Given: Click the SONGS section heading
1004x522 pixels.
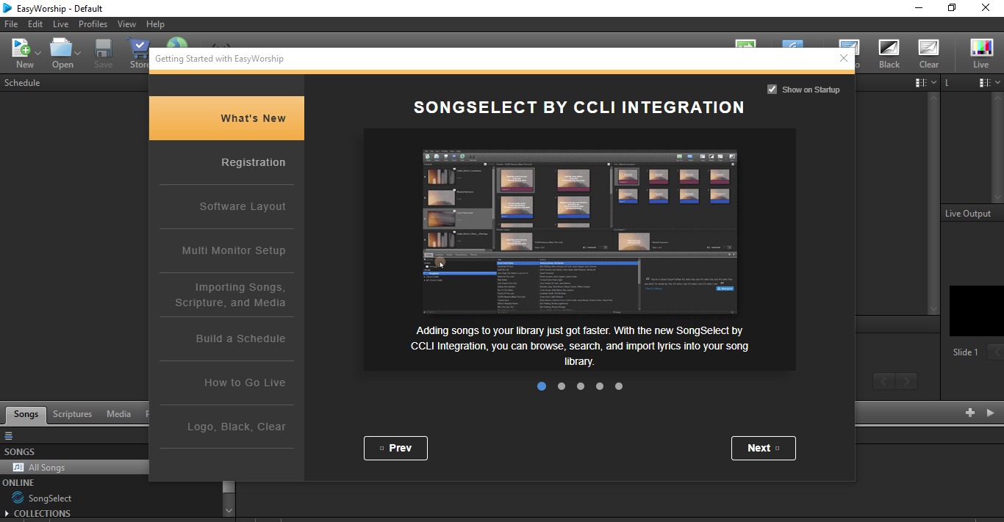Looking at the screenshot, I should coord(19,452).
